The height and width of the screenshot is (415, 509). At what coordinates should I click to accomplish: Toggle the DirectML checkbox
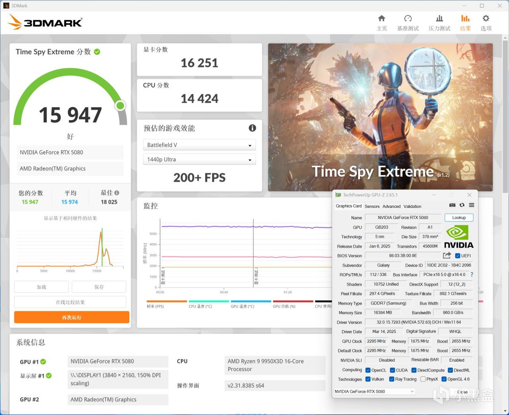tap(450, 370)
